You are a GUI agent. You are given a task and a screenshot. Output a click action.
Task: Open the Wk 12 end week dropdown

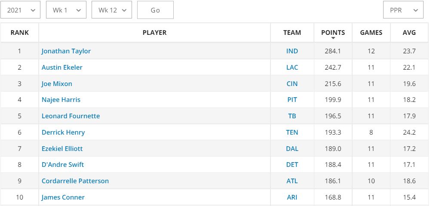pos(112,10)
